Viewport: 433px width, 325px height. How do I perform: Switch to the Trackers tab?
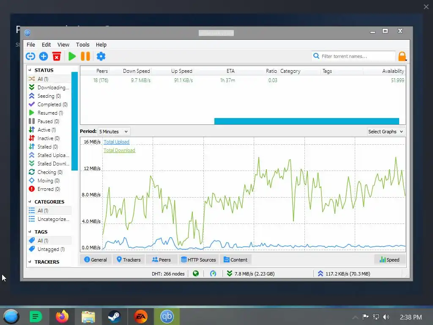pos(129,259)
